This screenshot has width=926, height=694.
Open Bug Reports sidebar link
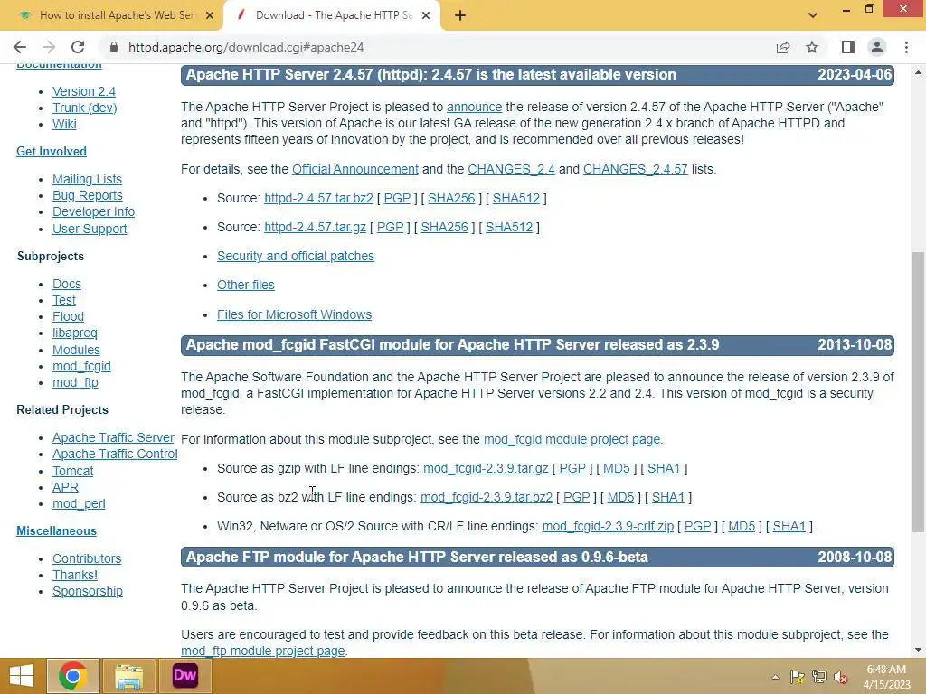(88, 195)
